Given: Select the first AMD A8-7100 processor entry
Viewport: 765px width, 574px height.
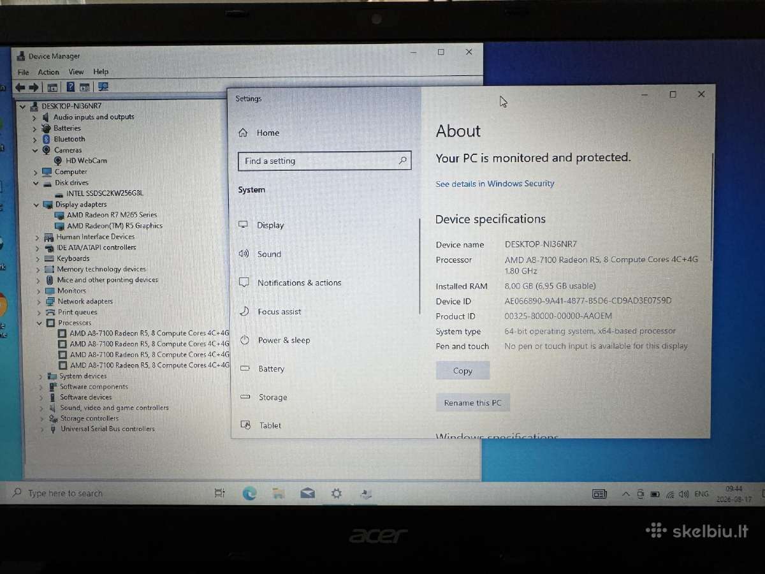Looking at the screenshot, I should coord(149,333).
